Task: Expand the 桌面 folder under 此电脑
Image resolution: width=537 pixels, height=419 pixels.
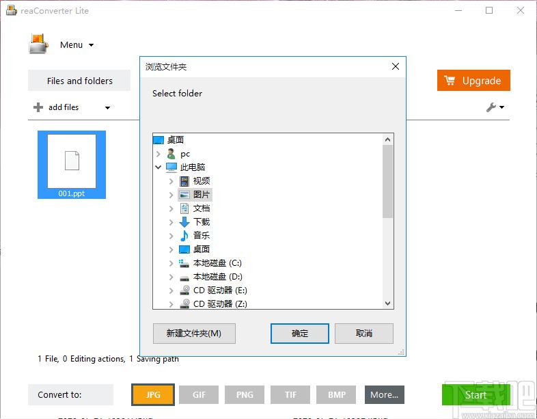Action: tap(171, 249)
